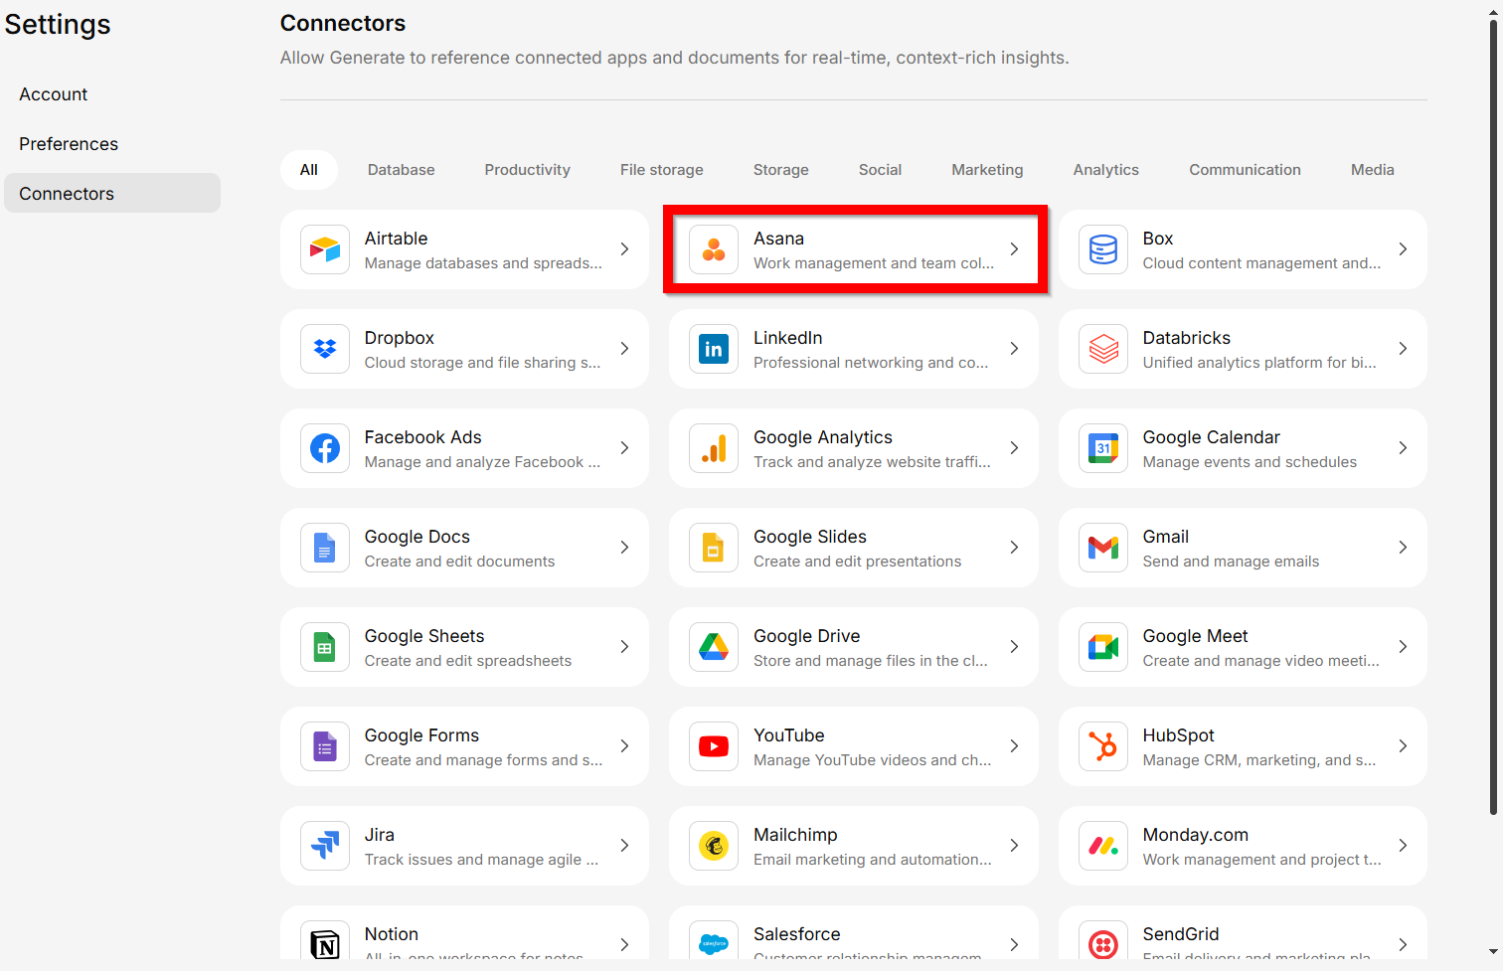1503x971 pixels.
Task: Expand the Monday.com connector chevron
Action: pyautogui.click(x=1403, y=846)
